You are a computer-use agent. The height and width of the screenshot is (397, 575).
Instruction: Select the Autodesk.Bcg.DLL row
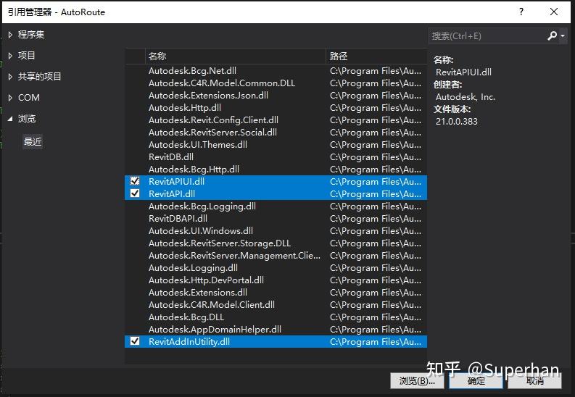(x=276, y=317)
